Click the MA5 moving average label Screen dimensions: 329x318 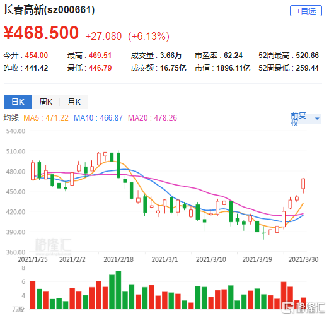(x=46, y=118)
